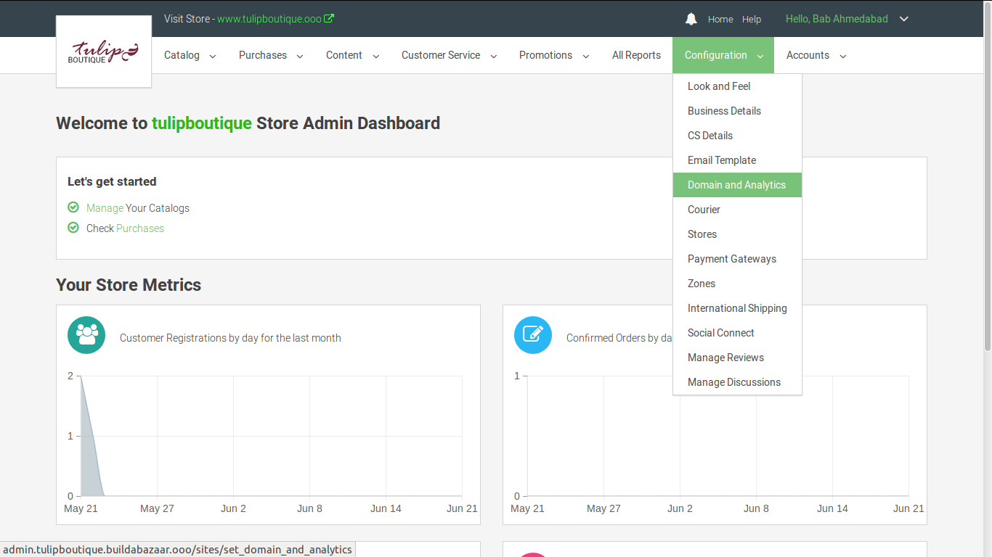
Task: Click the 'Let's get started' heading
Action: pyautogui.click(x=112, y=181)
